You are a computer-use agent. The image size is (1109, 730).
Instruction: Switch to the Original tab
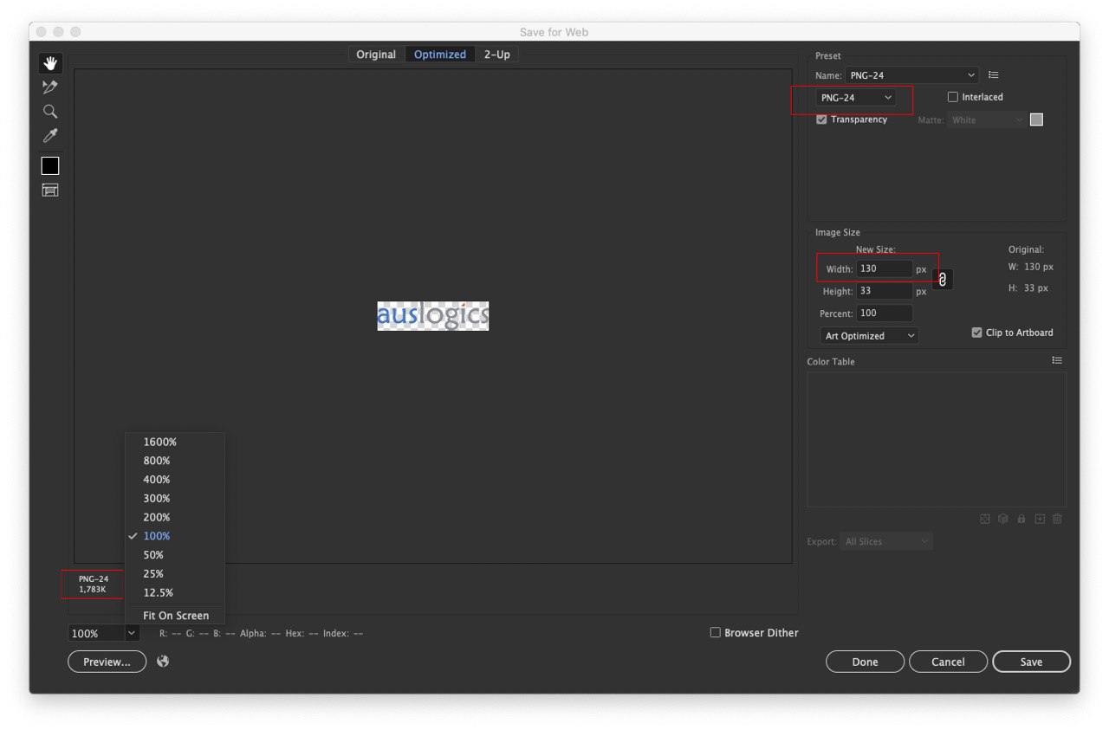[x=376, y=55]
